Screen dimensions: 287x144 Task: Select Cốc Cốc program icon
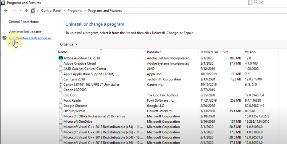coord(61,95)
